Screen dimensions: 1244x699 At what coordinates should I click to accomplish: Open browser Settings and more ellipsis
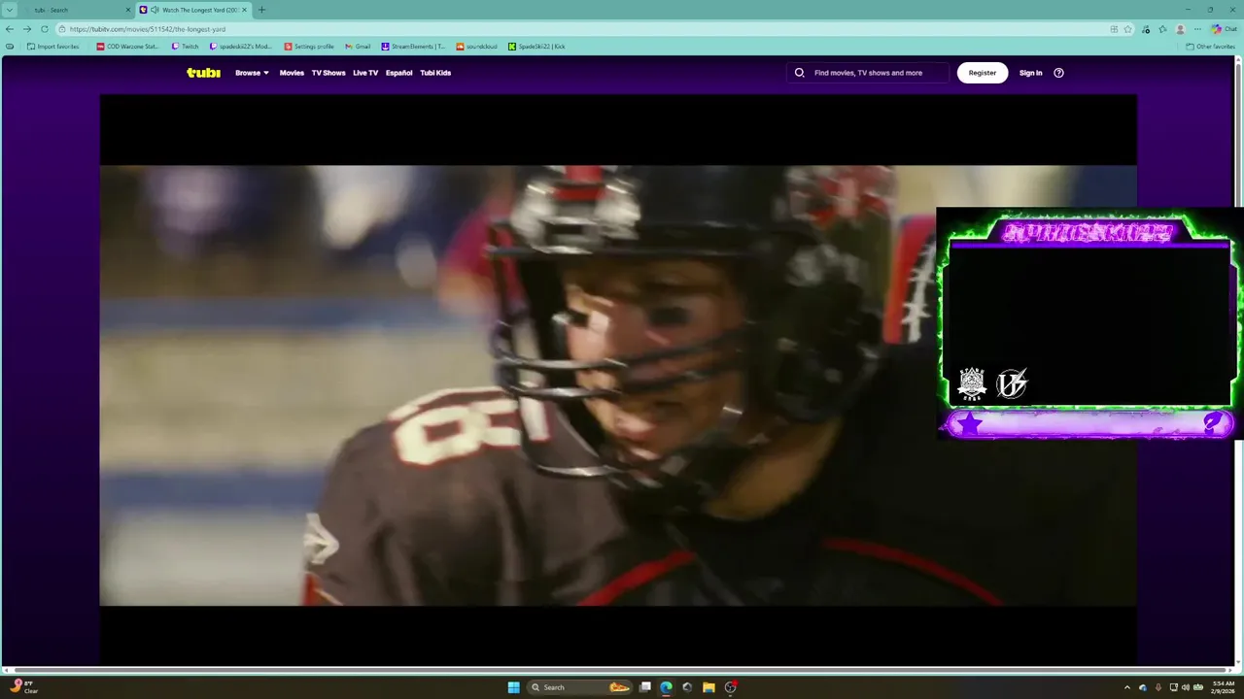pyautogui.click(x=1197, y=29)
